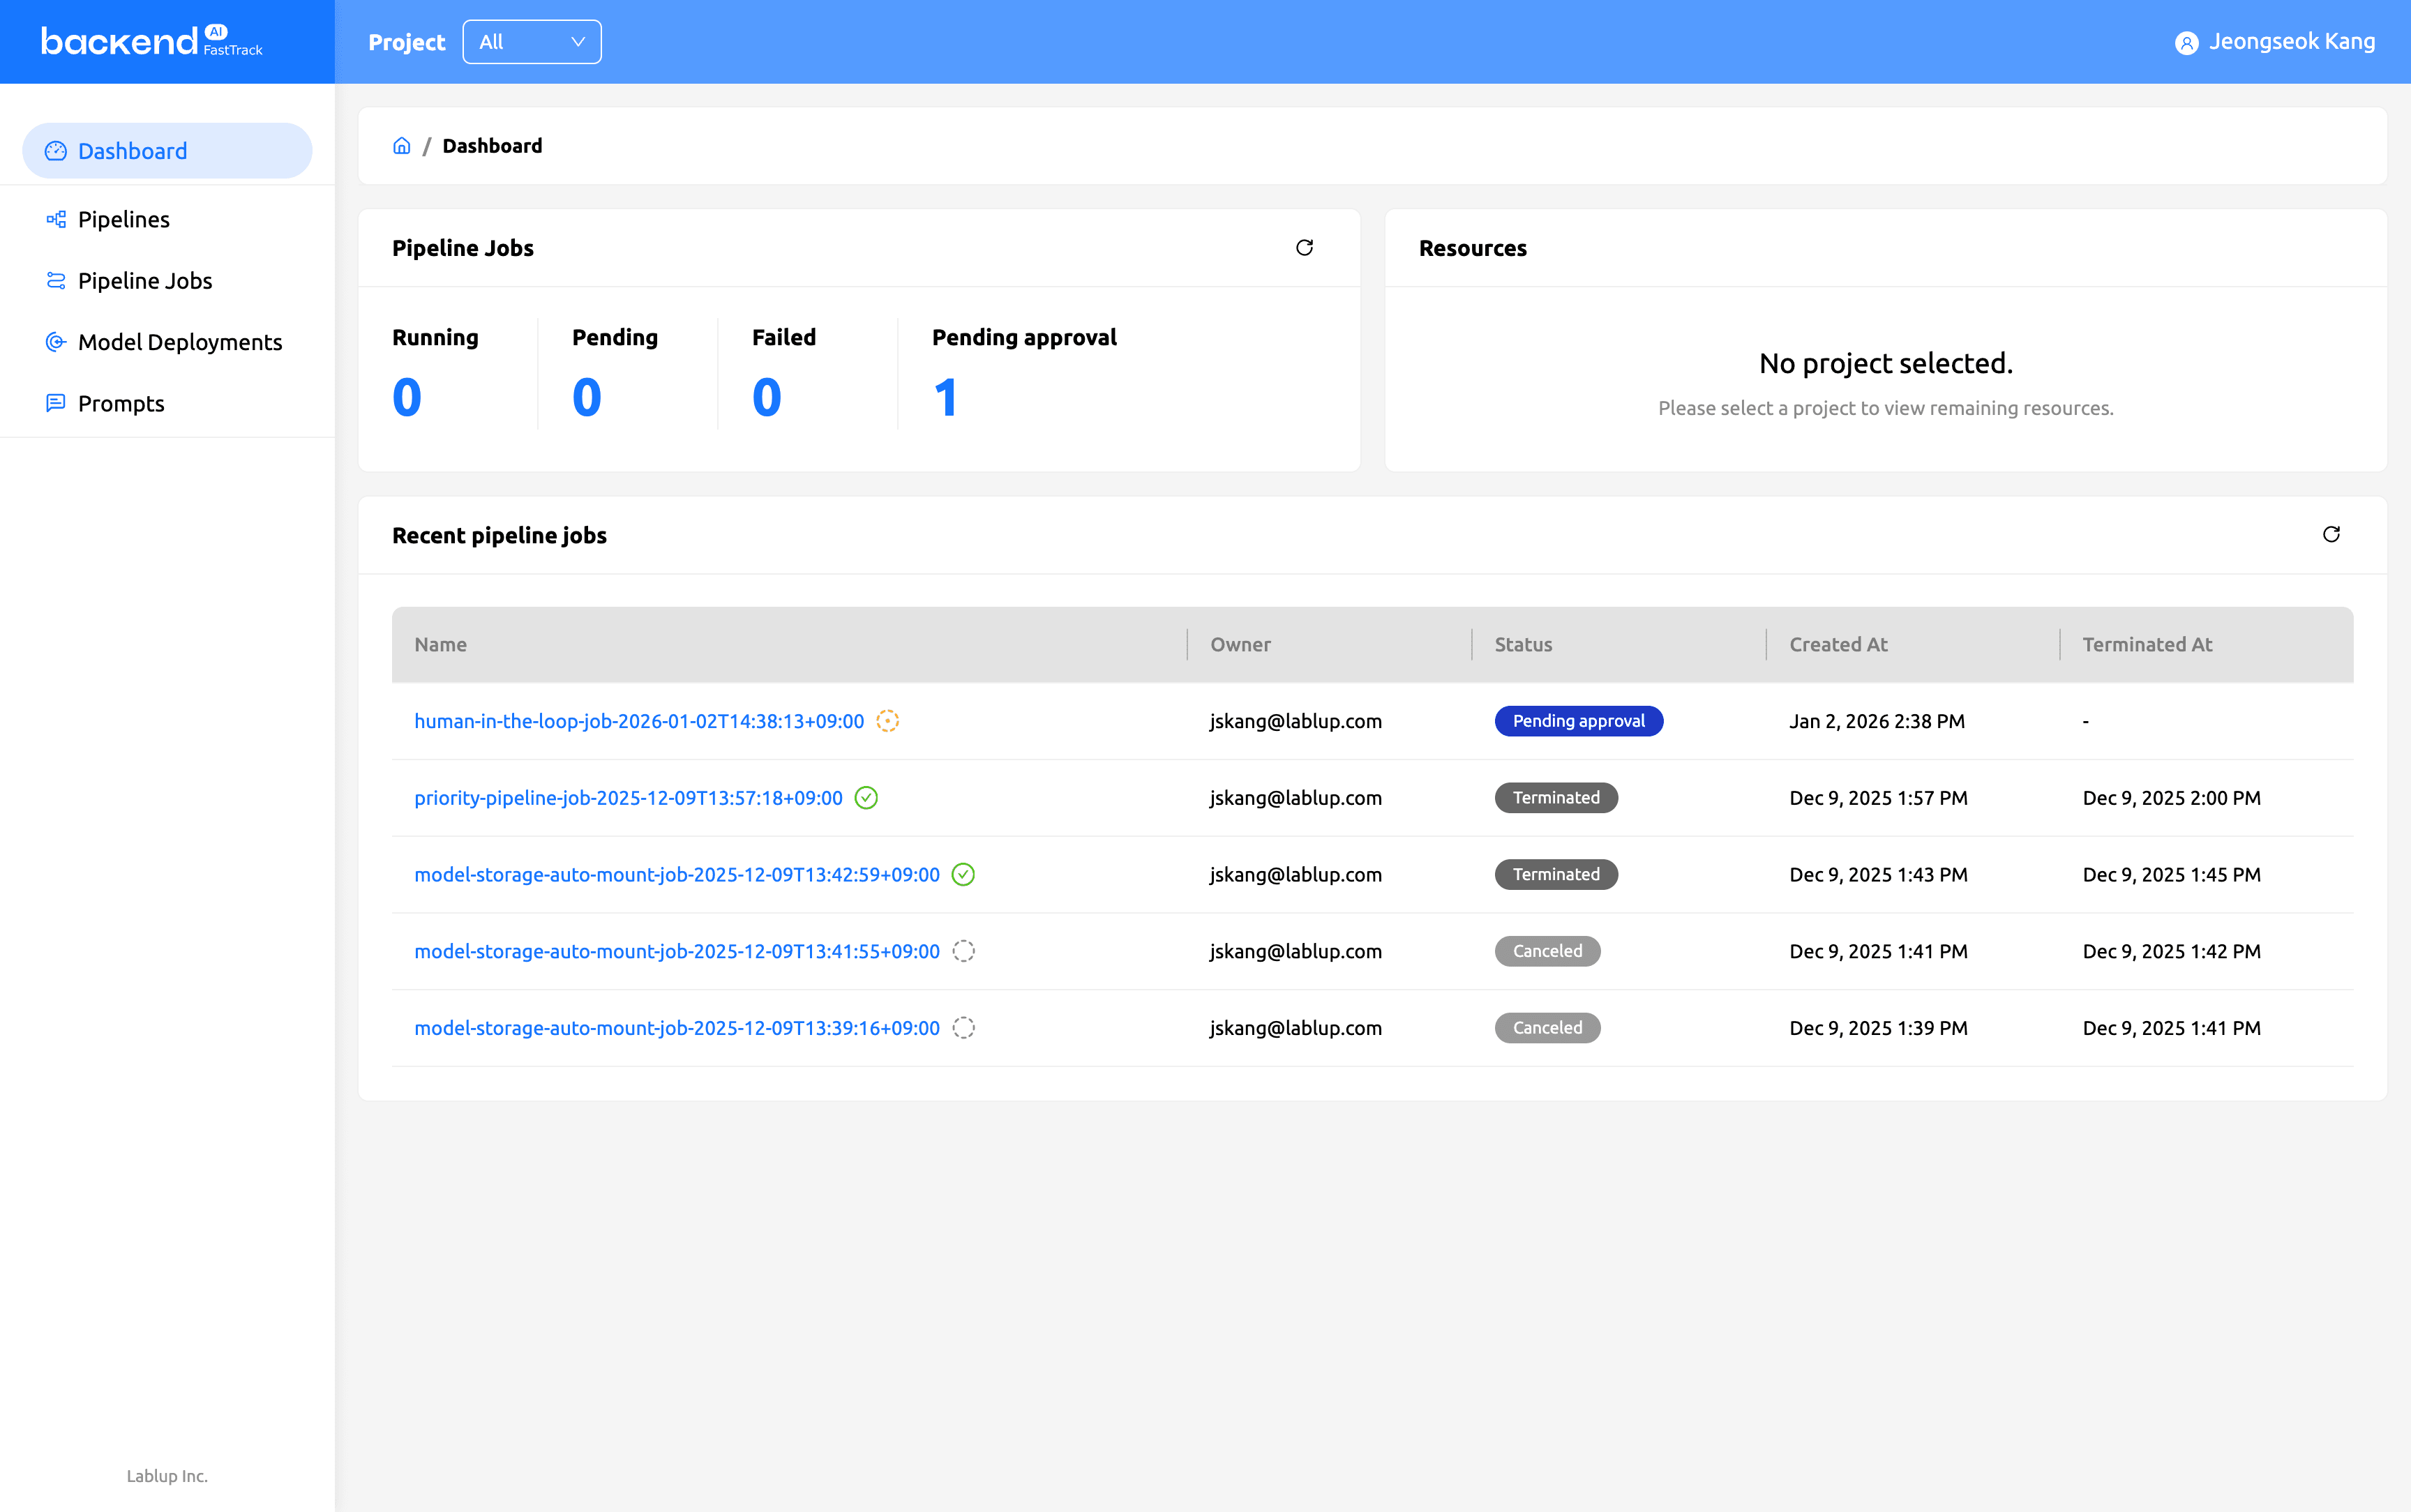The image size is (2411, 1512).
Task: Click the green success check beside priority-pipeline-job
Action: 866,798
